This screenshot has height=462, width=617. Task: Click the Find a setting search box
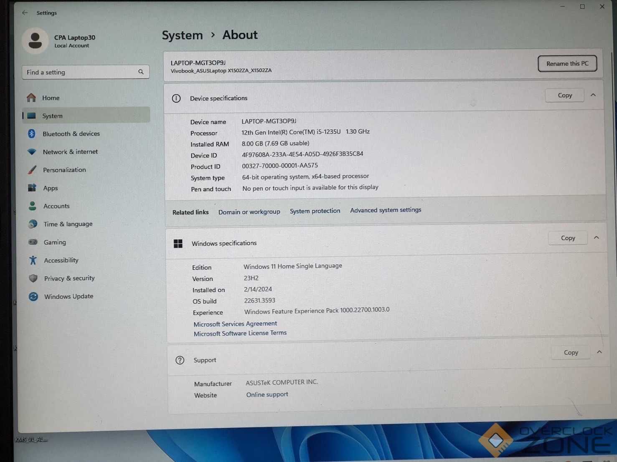79,72
